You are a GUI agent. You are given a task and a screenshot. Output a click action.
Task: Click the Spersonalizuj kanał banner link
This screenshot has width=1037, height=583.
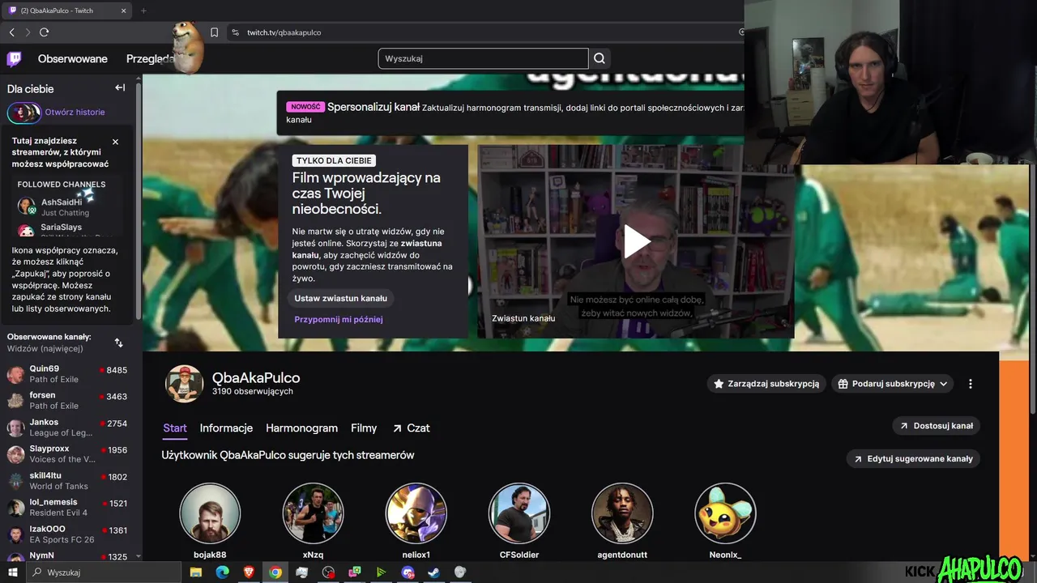point(373,107)
